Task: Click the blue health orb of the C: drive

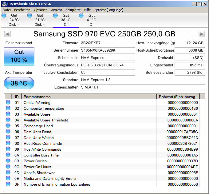Action: [55, 15]
